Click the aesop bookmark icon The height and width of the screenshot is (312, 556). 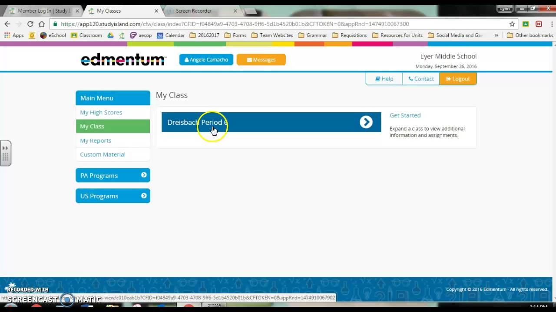(133, 35)
